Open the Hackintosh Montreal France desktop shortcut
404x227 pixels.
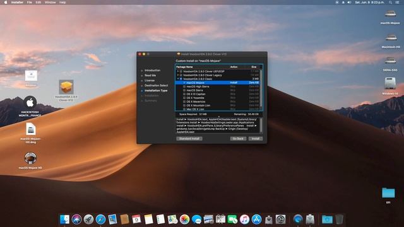point(30,102)
